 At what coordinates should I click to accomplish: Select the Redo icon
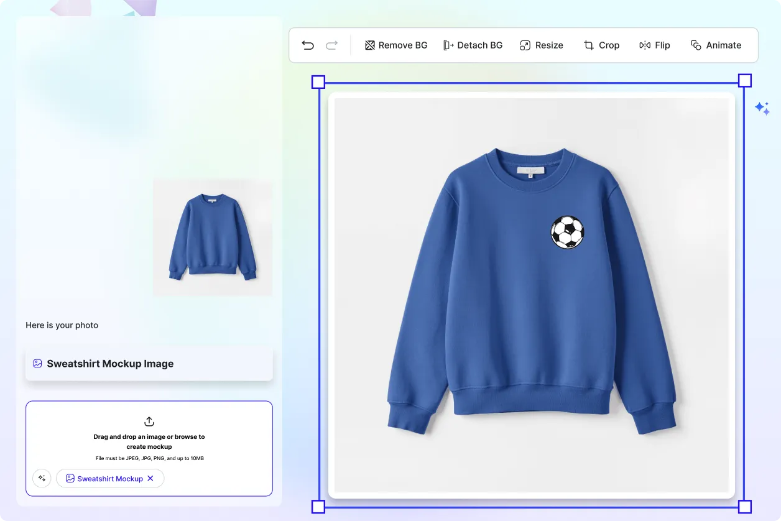331,45
